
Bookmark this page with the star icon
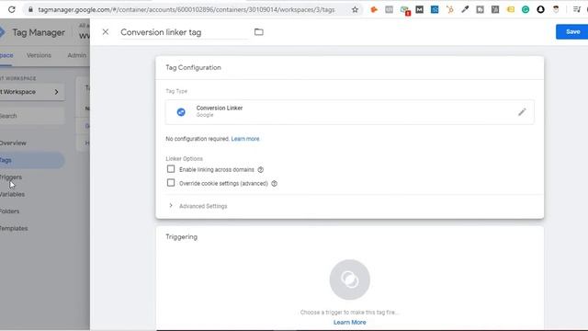355,10
